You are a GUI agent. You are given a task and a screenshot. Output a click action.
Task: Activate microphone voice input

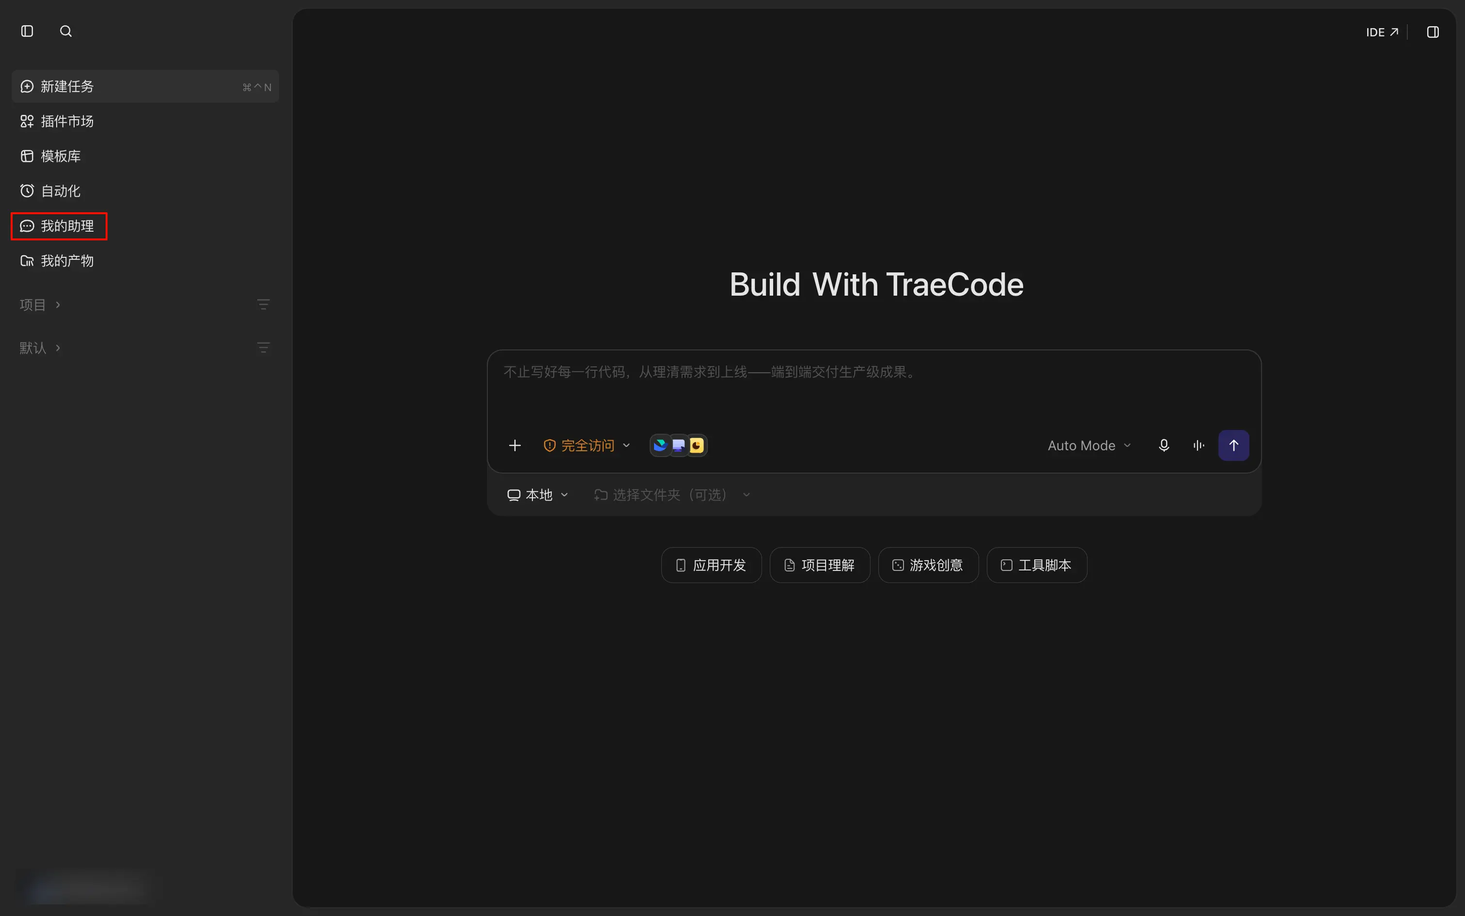pyautogui.click(x=1164, y=445)
